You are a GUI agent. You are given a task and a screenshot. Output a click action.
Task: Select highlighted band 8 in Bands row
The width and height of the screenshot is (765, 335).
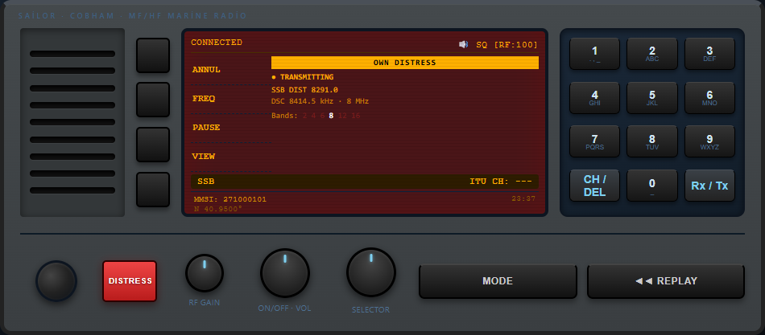tap(331, 116)
